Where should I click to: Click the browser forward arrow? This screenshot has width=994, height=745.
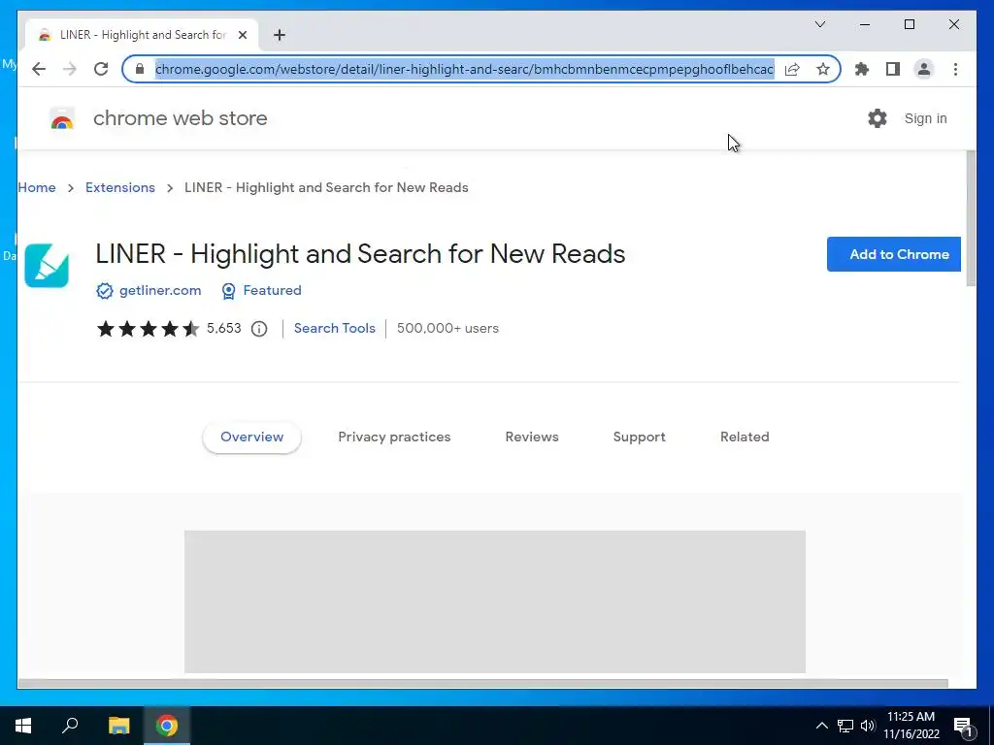tap(70, 69)
